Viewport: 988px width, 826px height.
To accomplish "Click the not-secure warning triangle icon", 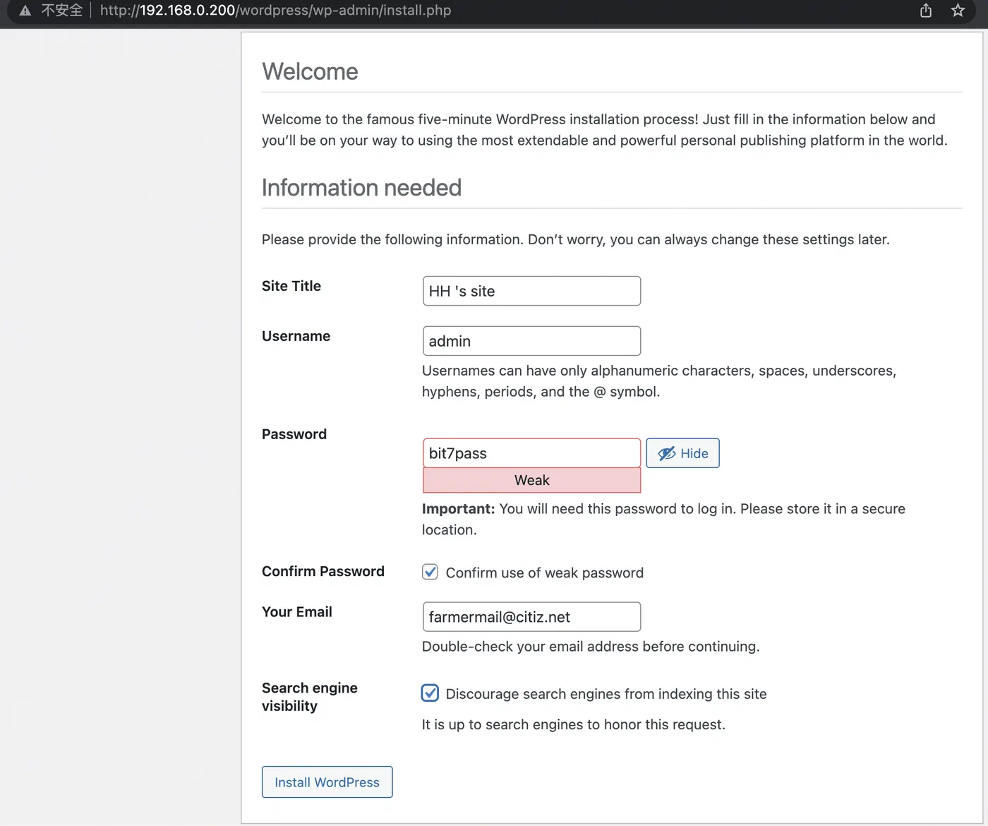I will [25, 11].
